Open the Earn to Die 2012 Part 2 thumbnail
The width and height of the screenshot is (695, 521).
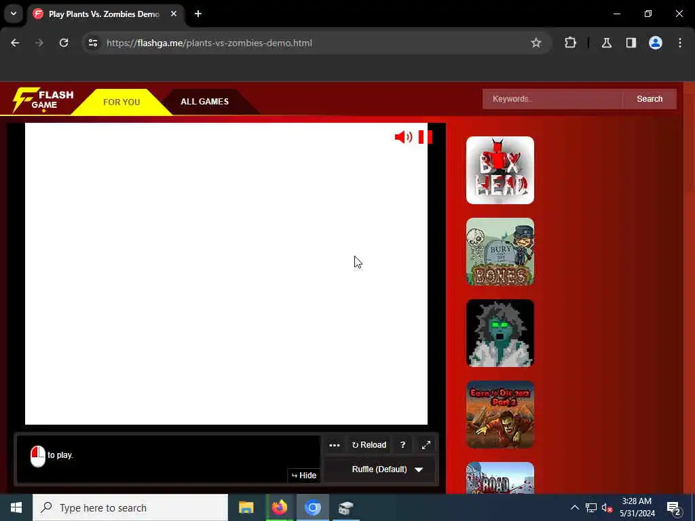coord(500,414)
